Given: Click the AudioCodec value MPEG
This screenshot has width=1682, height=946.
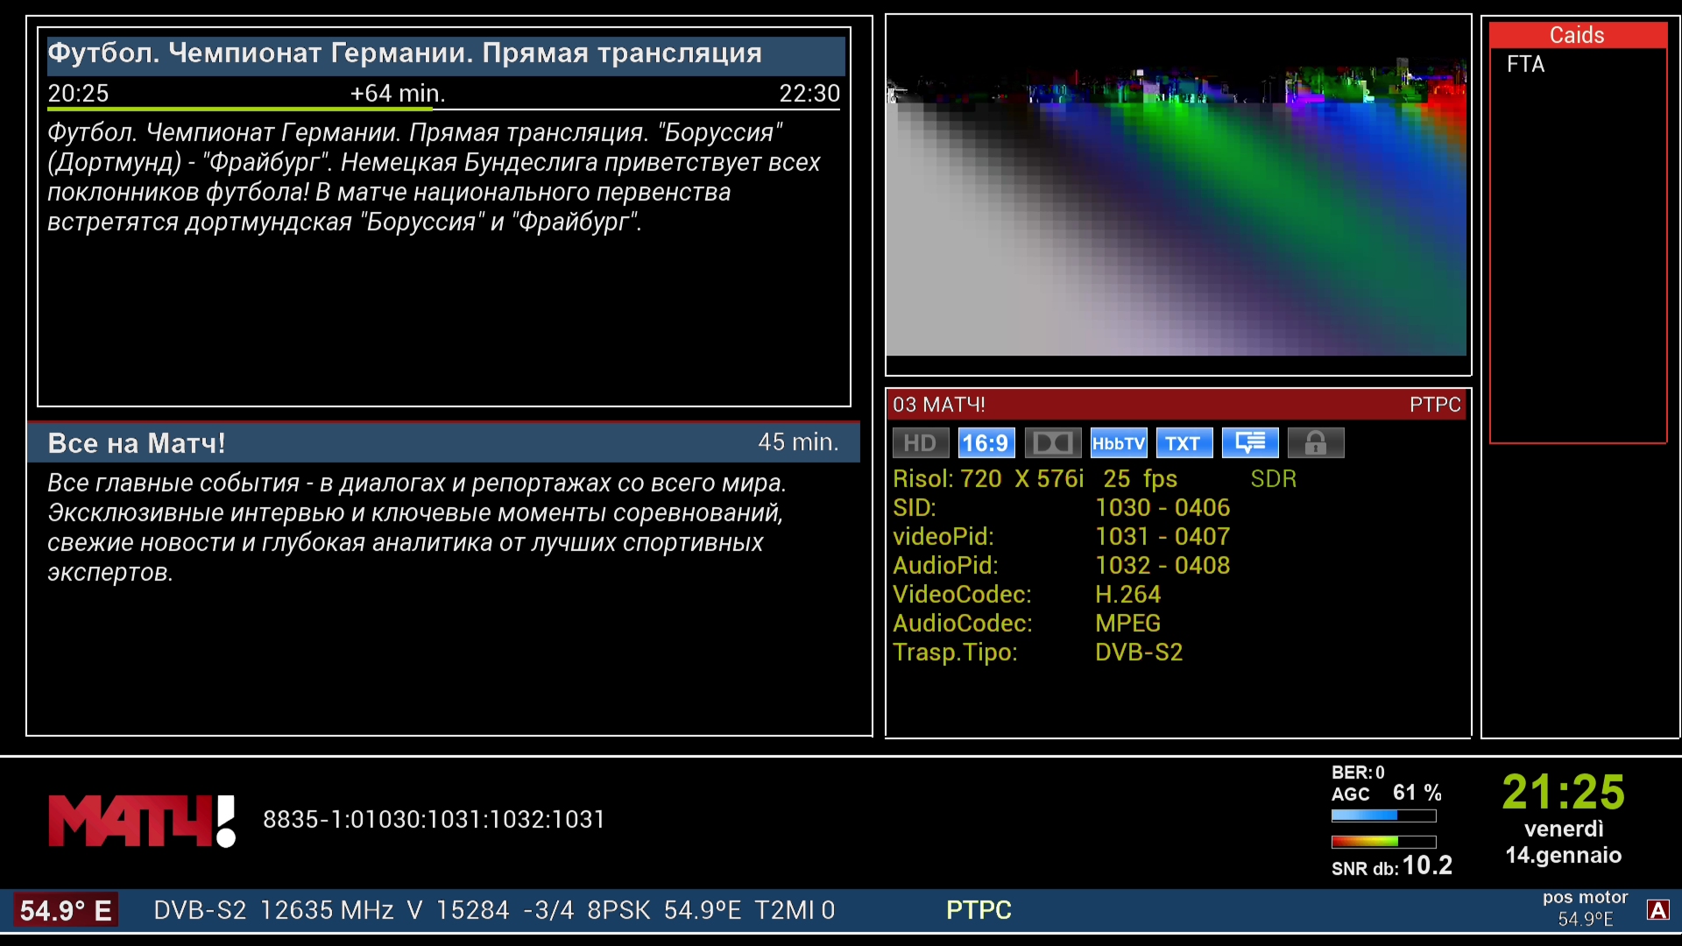Looking at the screenshot, I should [1127, 624].
